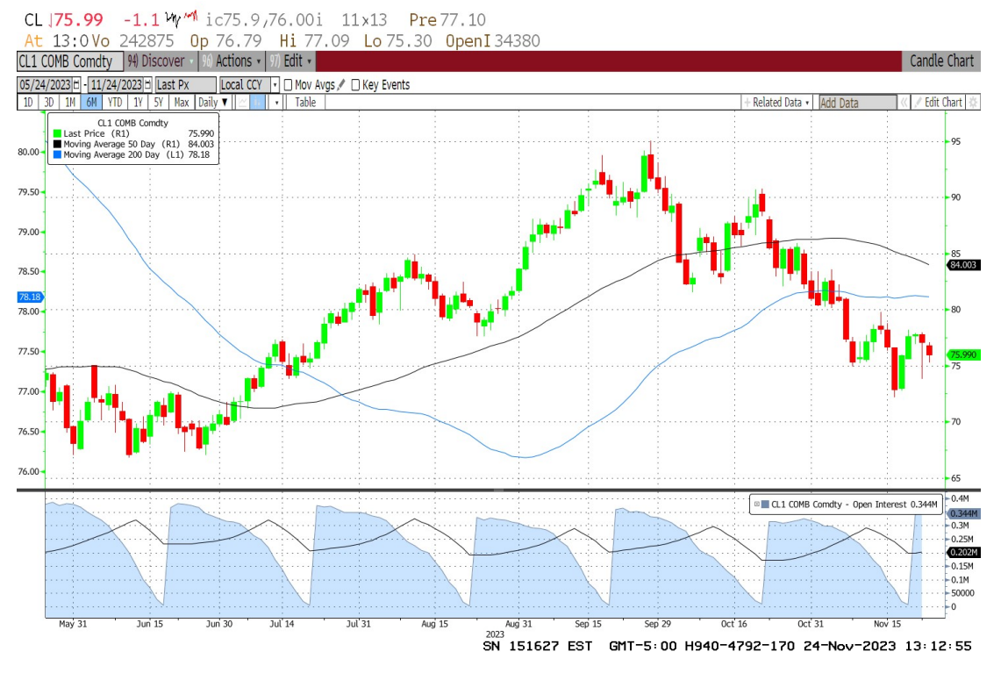Click the black 50 Day moving average swatch

click(57, 144)
